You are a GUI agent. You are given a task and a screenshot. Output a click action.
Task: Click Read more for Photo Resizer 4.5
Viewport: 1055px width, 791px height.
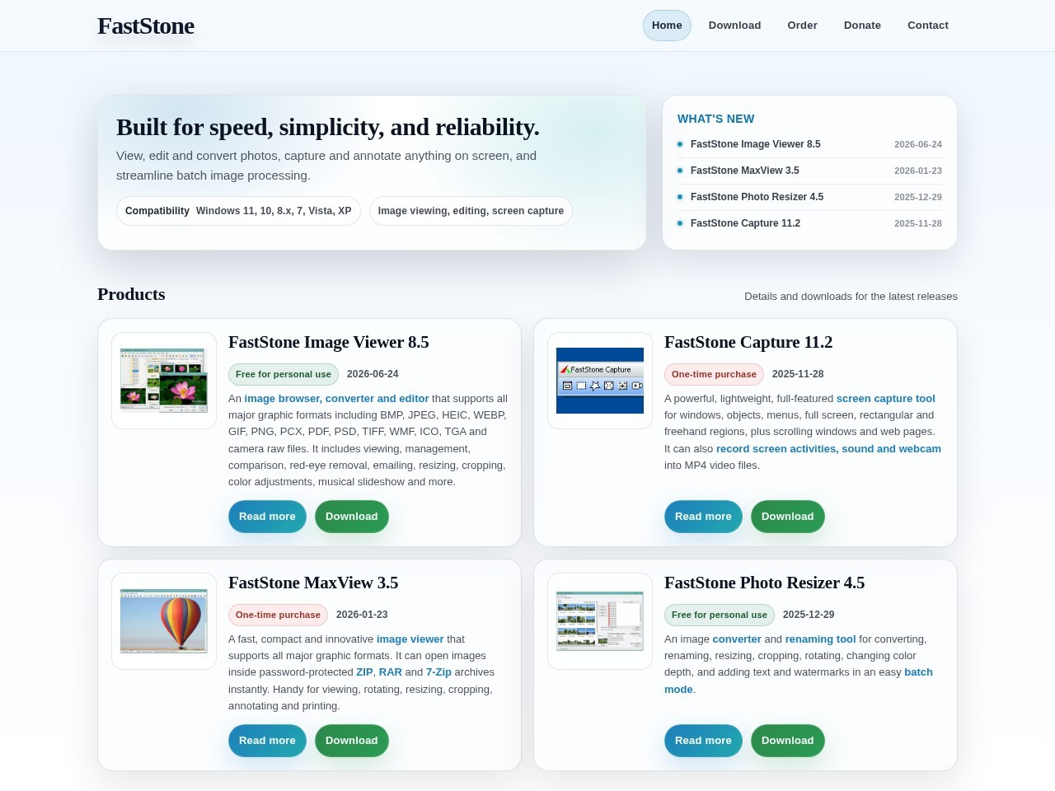tap(703, 741)
